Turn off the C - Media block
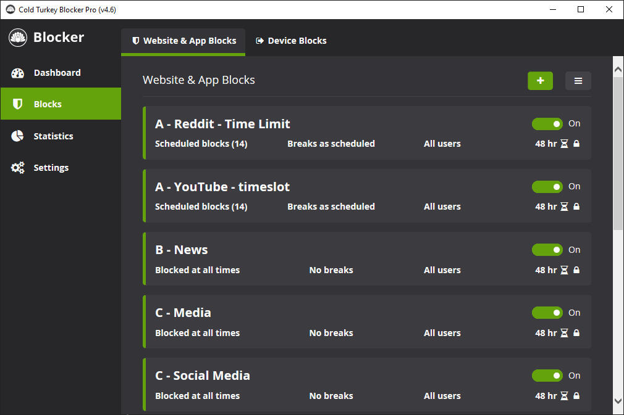This screenshot has width=624, height=415. point(547,313)
